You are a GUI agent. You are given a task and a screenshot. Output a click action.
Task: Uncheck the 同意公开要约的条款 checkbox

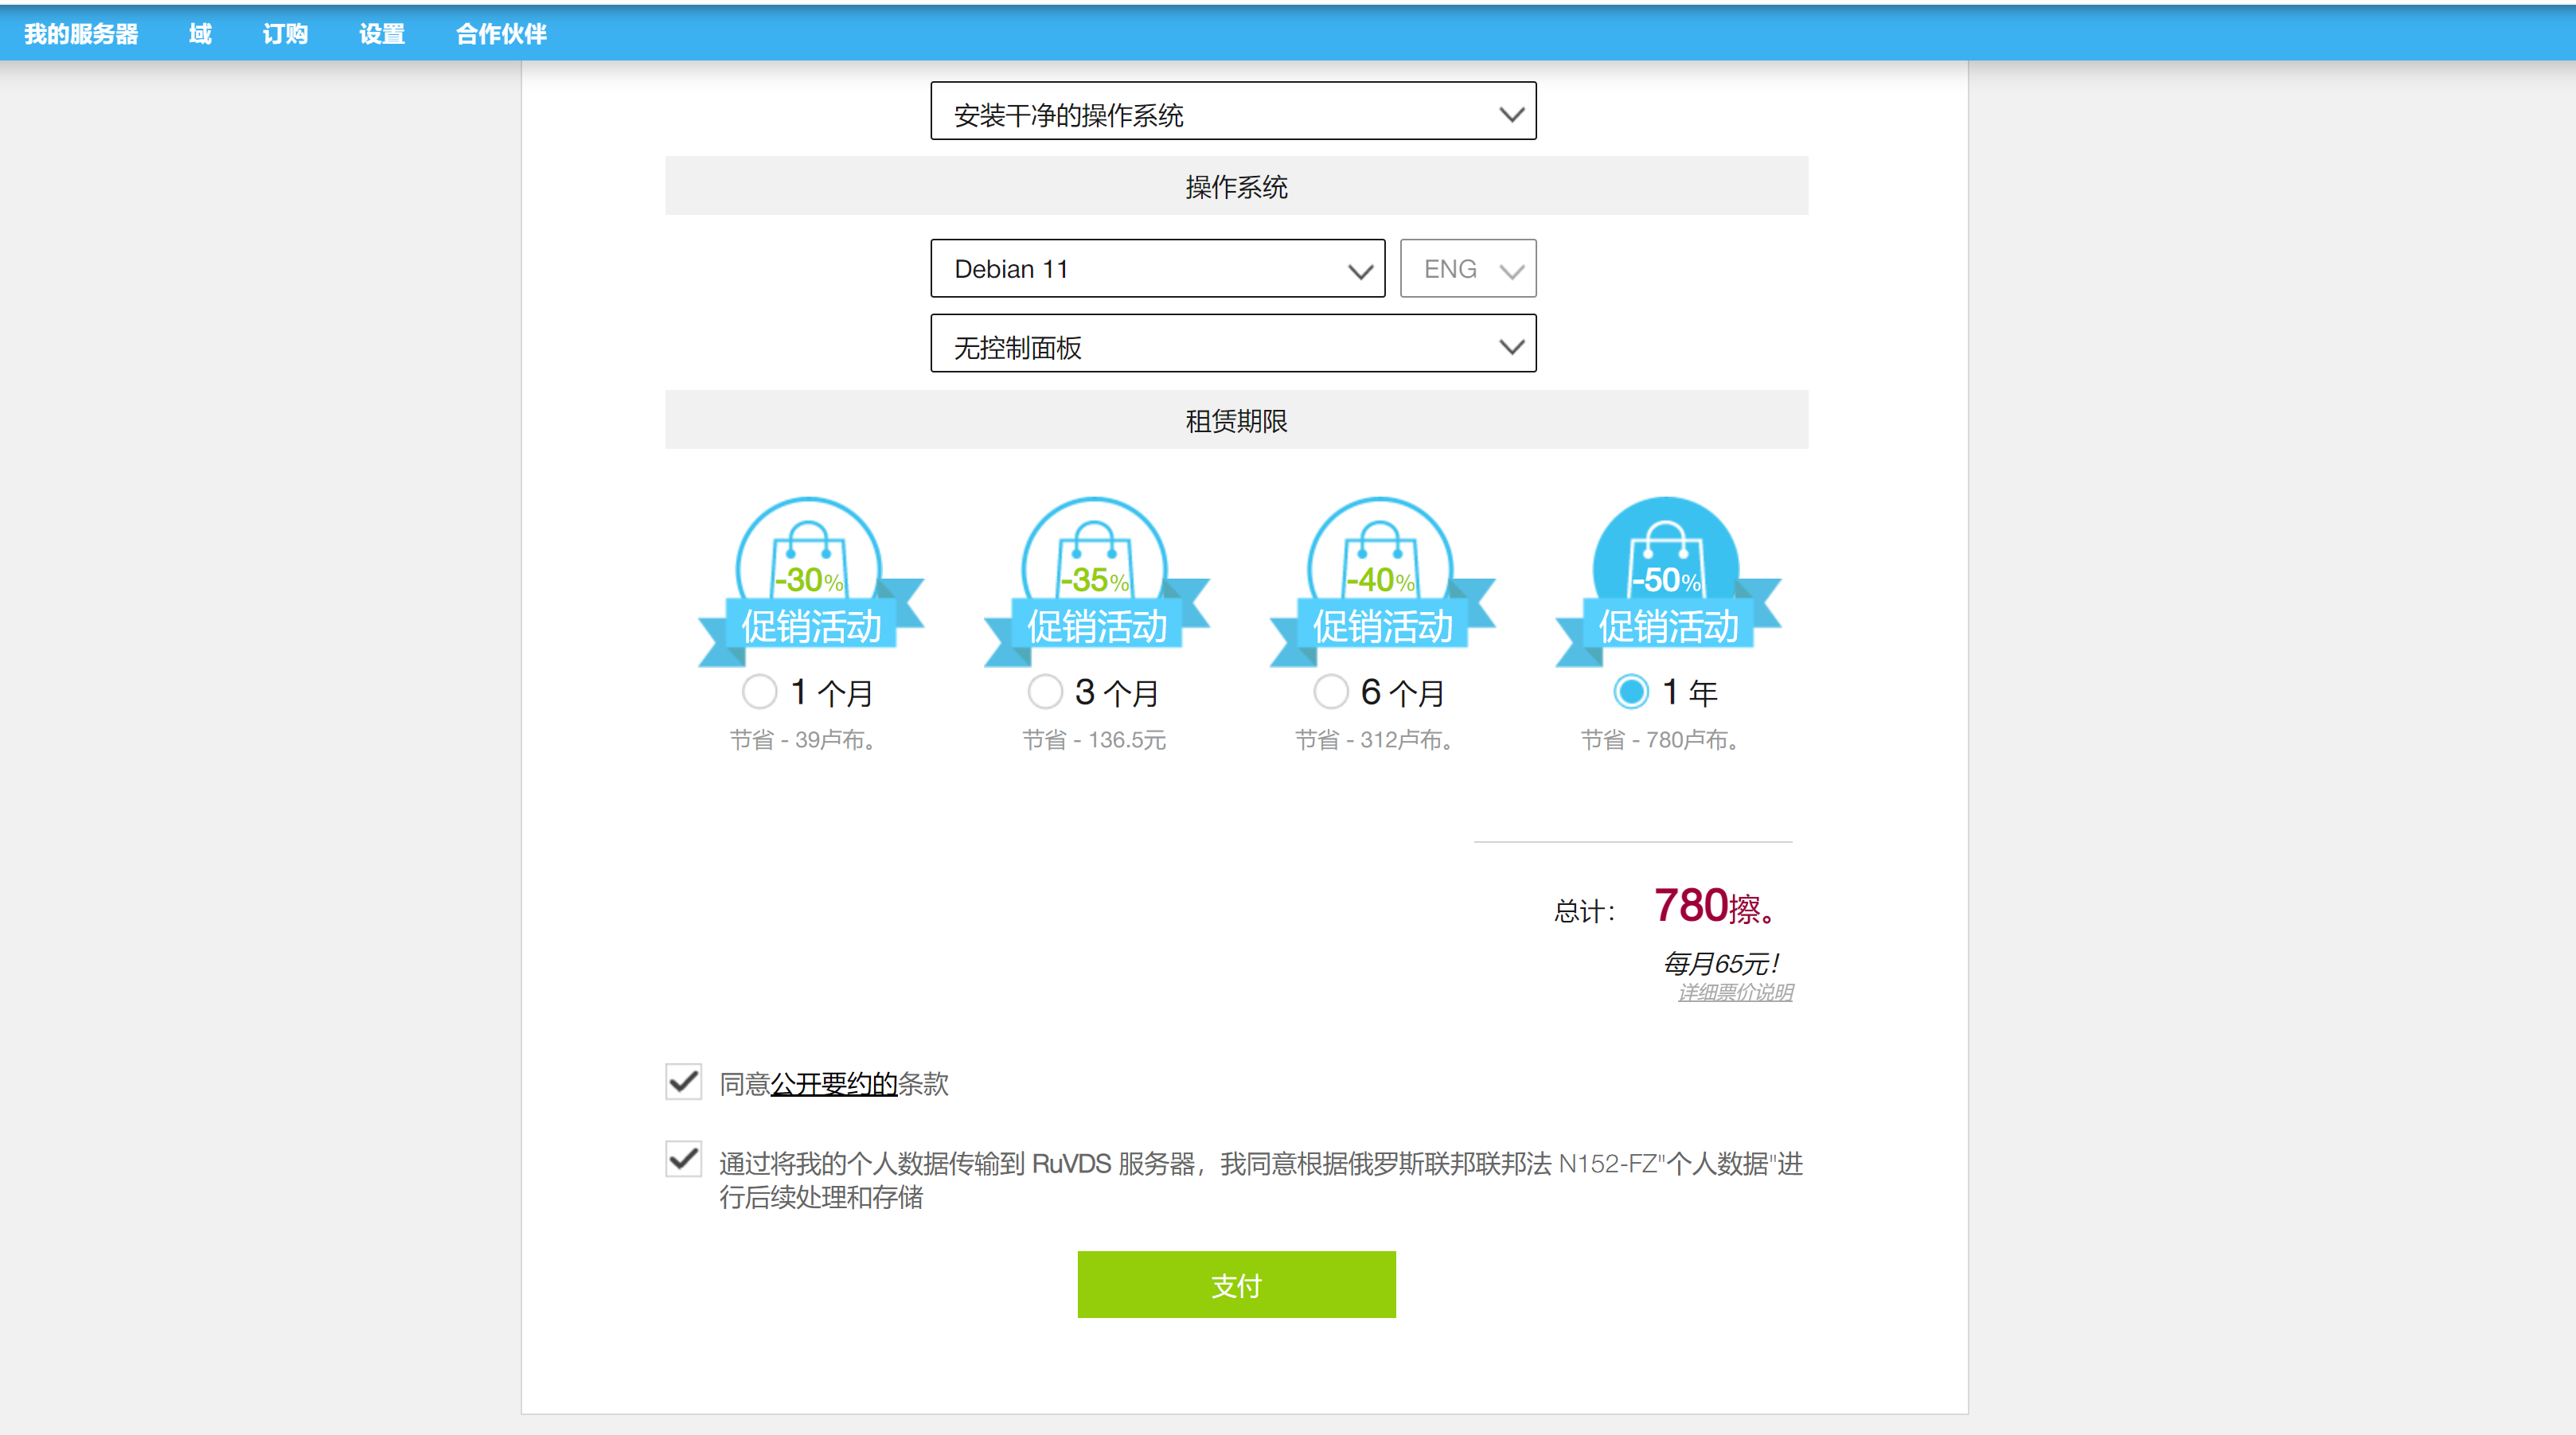[684, 1081]
